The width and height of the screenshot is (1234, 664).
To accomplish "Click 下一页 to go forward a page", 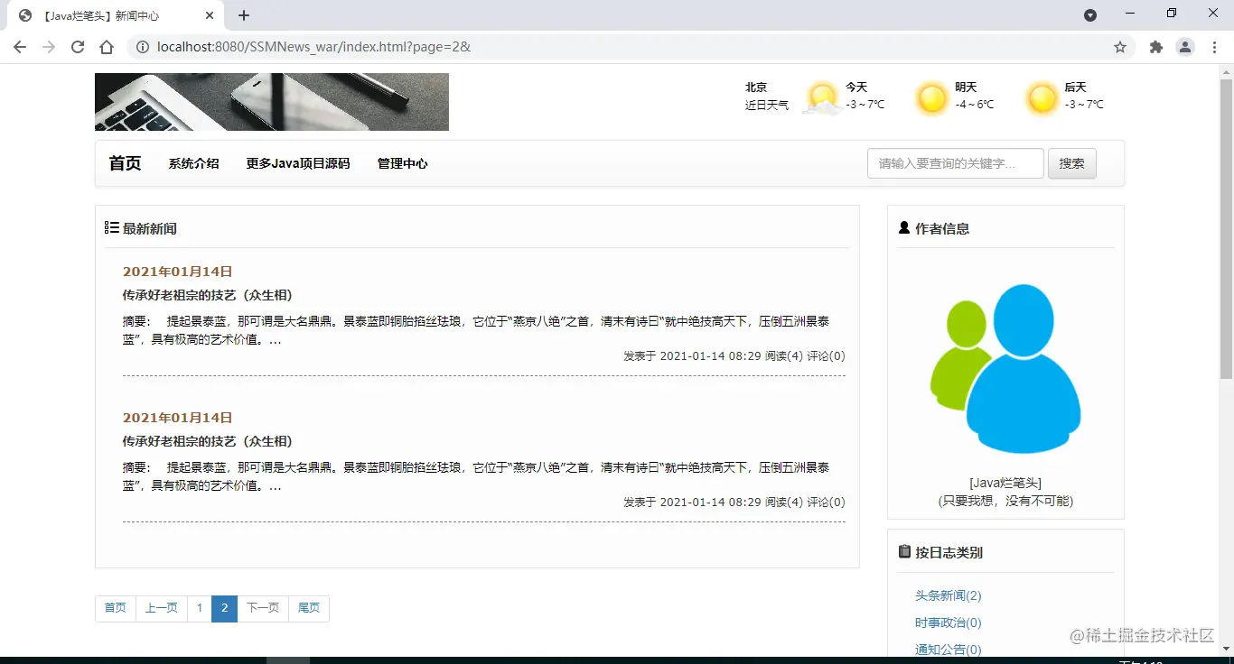I will [262, 608].
